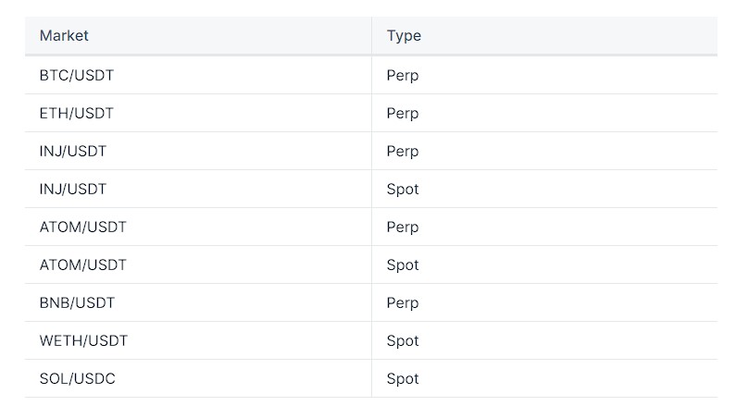Click the Perp type cell for BNB/USDT
Image resolution: width=736 pixels, height=406 pixels.
[x=403, y=303]
